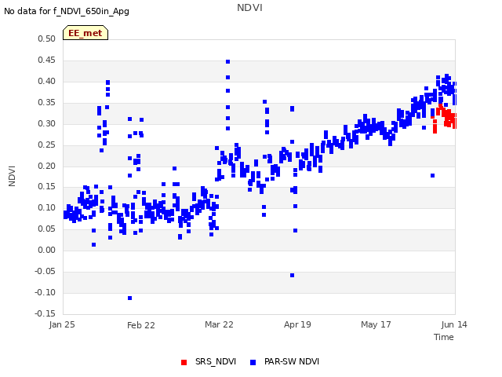Click the vertical NDVI axis label
Viewport: 502px width, 377px height.
tap(12, 176)
